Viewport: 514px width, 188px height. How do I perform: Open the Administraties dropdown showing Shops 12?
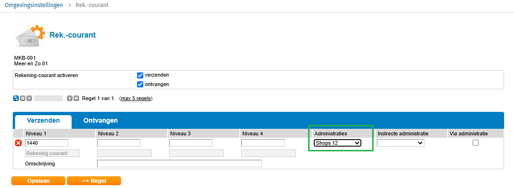click(337, 143)
